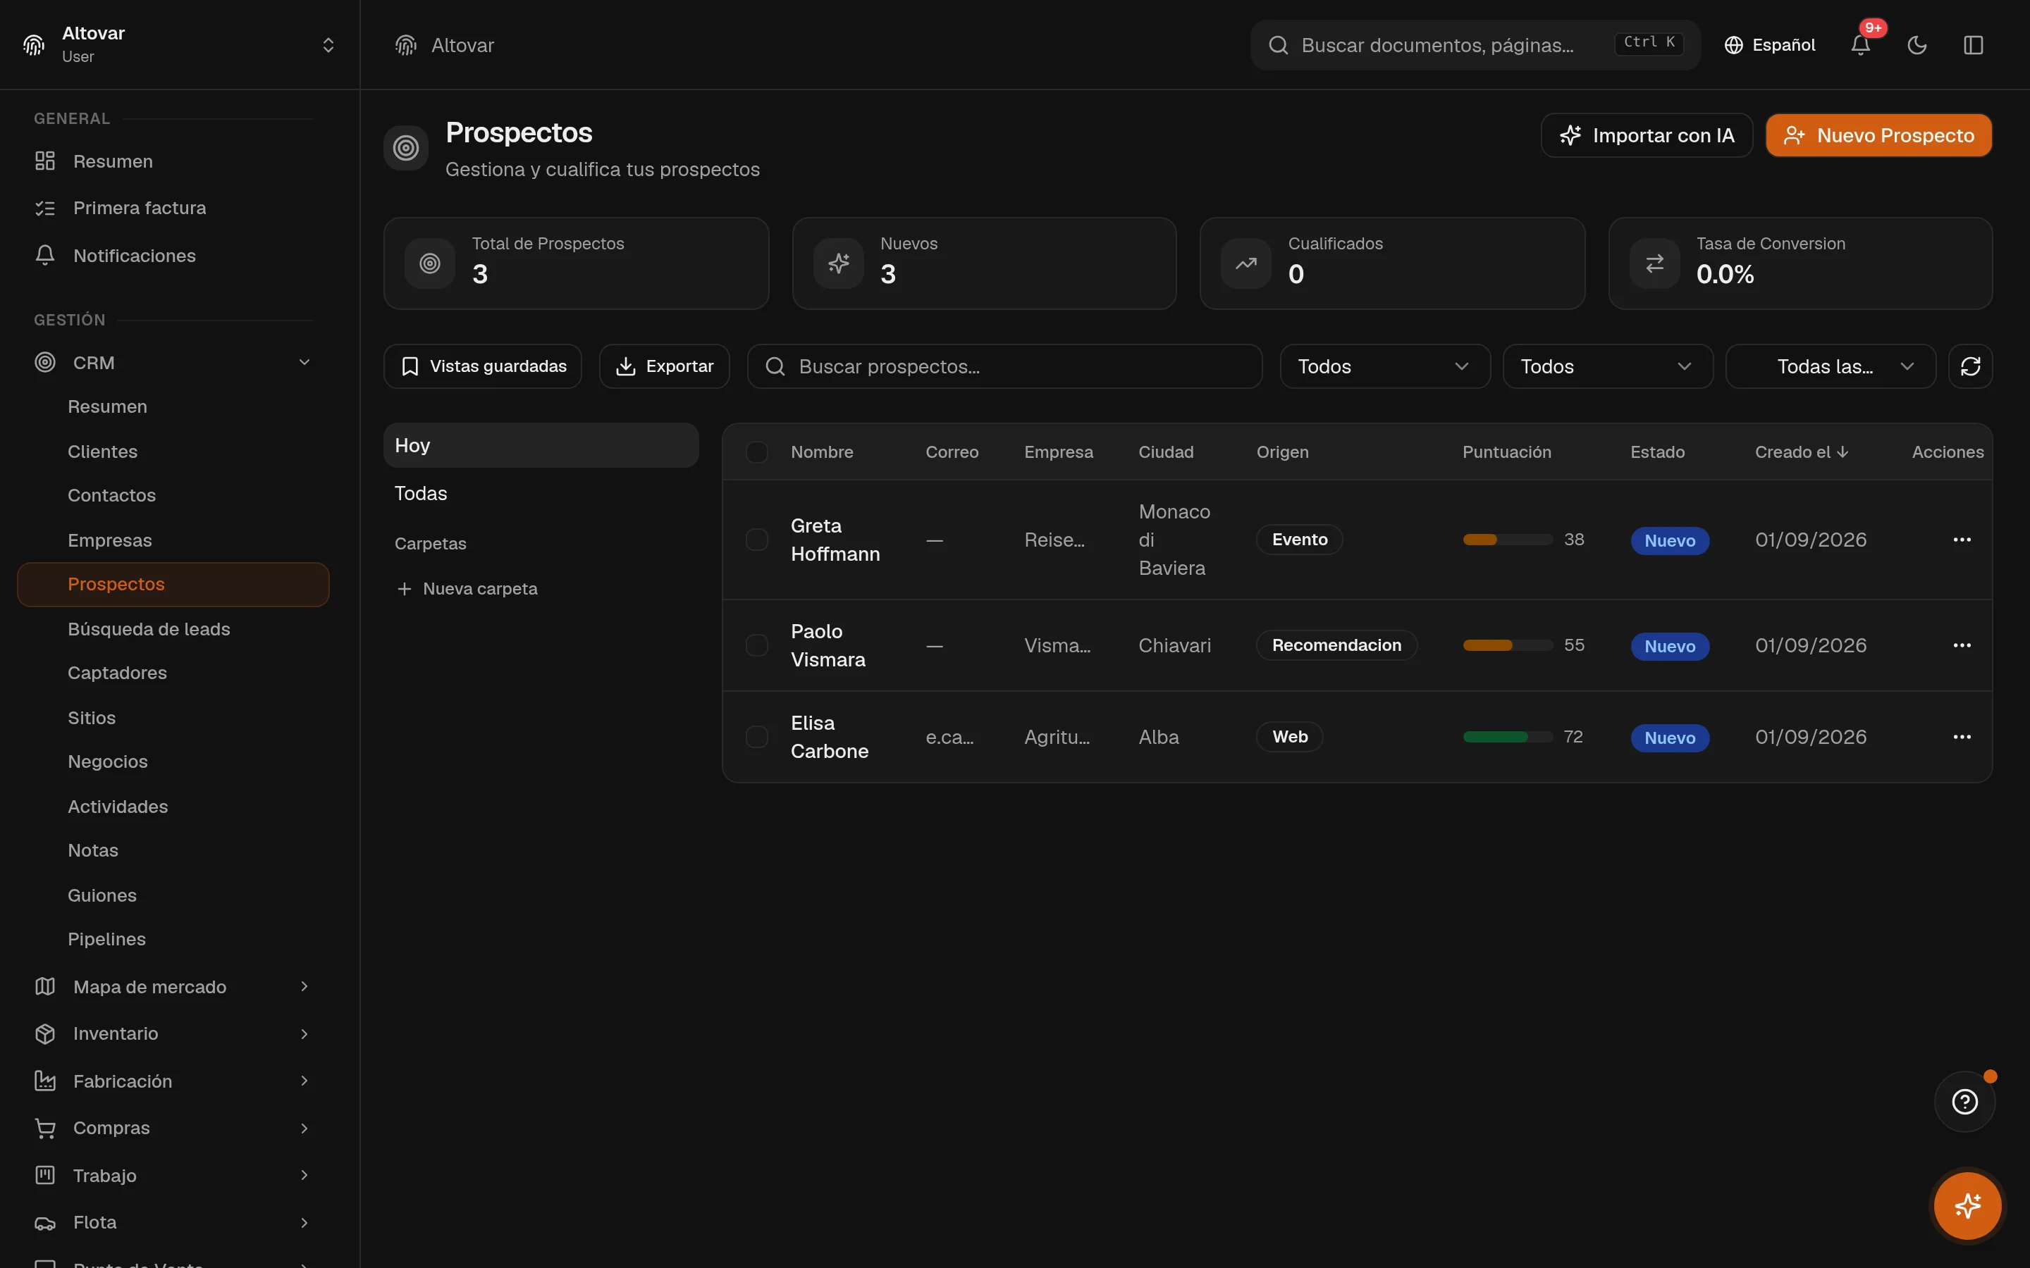Click the Recomendacion origin badge
This screenshot has height=1268, width=2030.
[x=1336, y=645]
